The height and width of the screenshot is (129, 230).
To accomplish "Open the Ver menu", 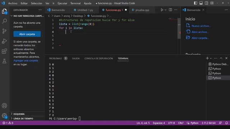I will tap(47, 3).
